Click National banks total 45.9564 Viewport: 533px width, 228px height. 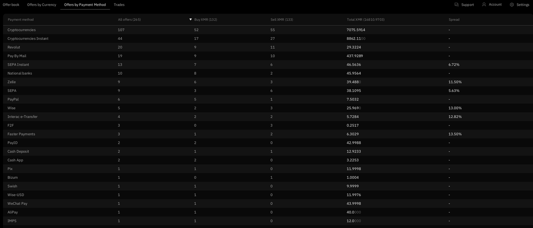click(354, 73)
